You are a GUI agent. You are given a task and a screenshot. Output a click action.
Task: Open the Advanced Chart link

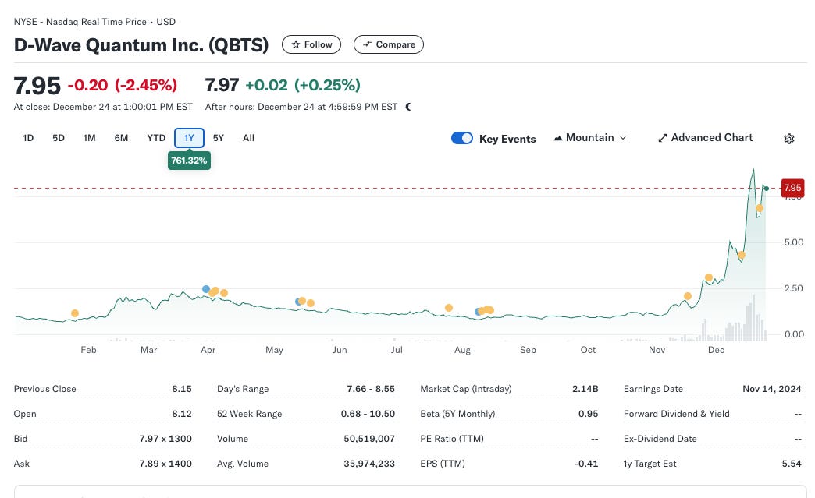pos(706,138)
